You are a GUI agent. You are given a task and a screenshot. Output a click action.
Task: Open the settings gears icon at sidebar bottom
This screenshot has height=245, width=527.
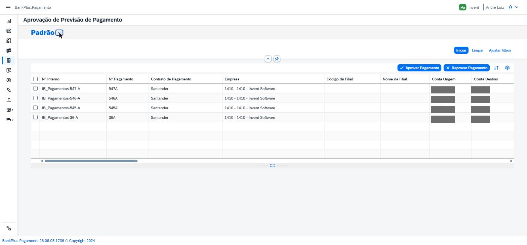coord(9,229)
